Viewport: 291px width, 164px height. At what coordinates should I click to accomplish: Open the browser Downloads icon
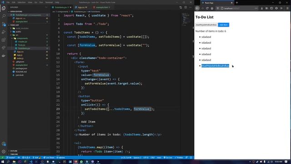click(262, 8)
